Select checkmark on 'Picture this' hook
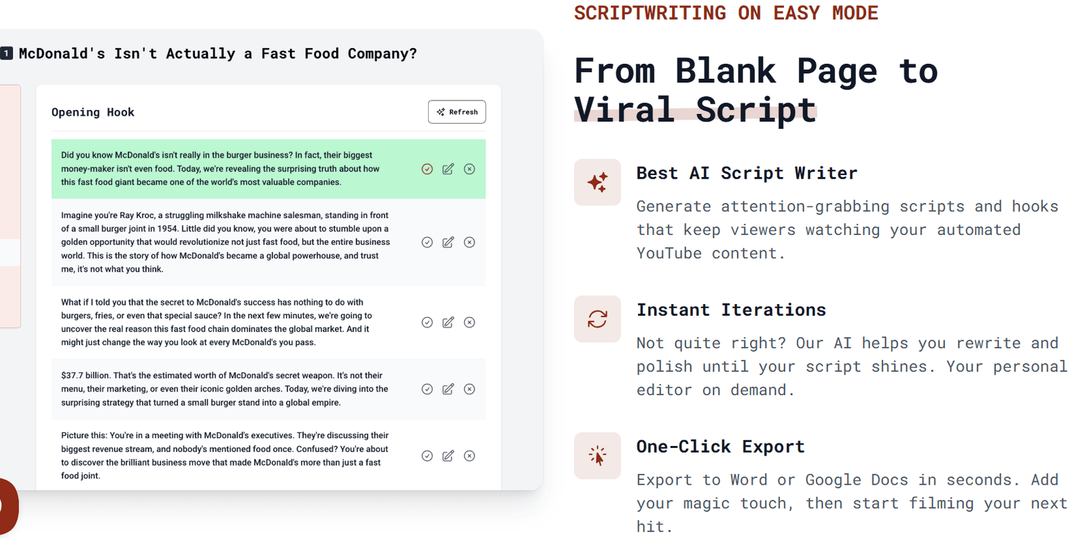 [427, 456]
